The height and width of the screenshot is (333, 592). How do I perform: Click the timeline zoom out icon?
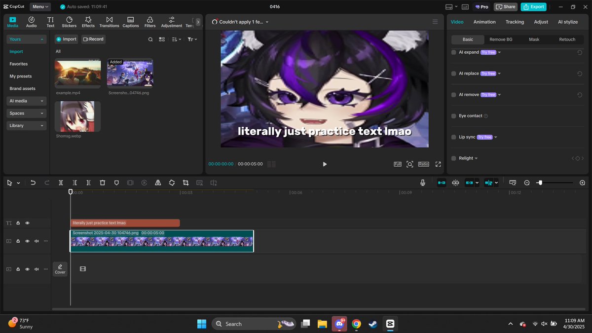click(x=527, y=183)
